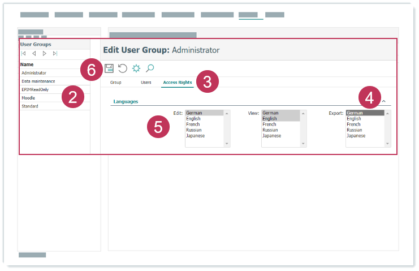Collapse the Languages section chevron
The width and height of the screenshot is (419, 271).
coord(384,101)
